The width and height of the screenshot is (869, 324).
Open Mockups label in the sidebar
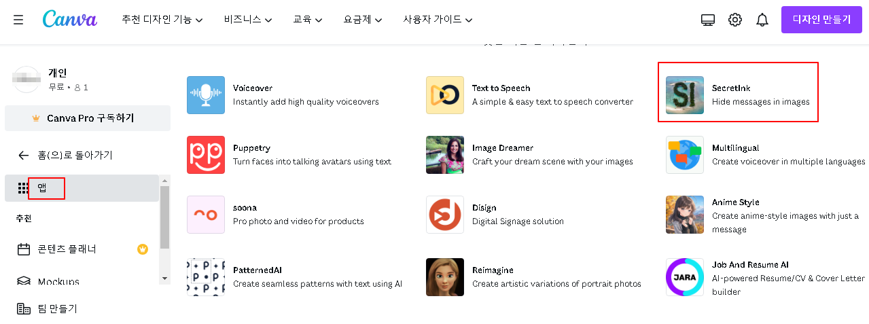(58, 282)
